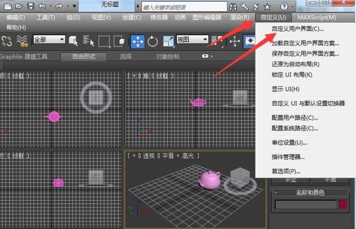Viewport: 356px width, 229px height.
Task: Open the 全部 selection filter dropdown
Action: pos(49,39)
